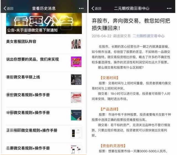
Task: Open 说出你想要的奖品，我们来实现 article
Action: pos(33,59)
